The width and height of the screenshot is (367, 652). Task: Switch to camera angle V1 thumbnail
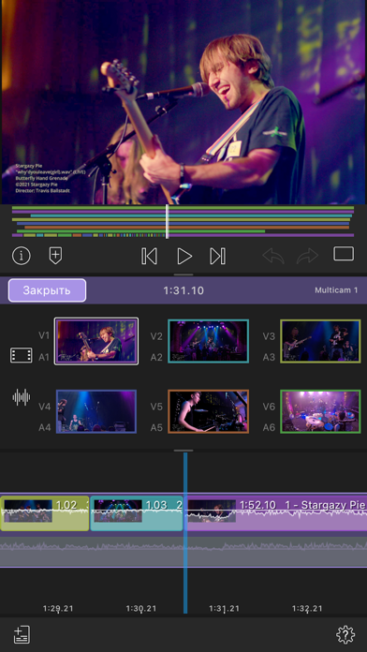click(x=96, y=341)
